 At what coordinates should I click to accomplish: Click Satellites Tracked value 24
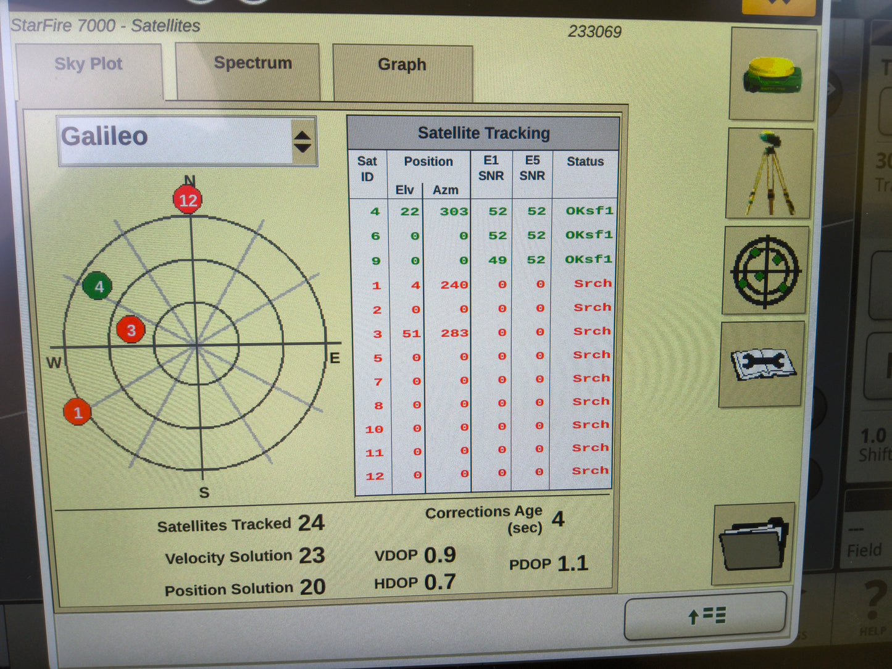[x=312, y=523]
